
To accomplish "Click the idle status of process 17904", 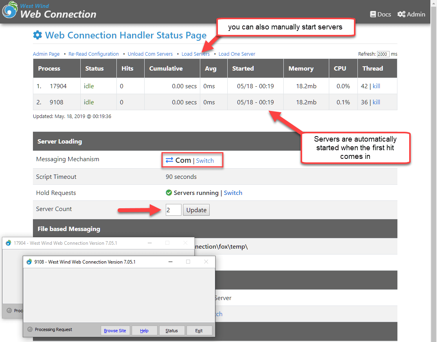I will (x=89, y=86).
